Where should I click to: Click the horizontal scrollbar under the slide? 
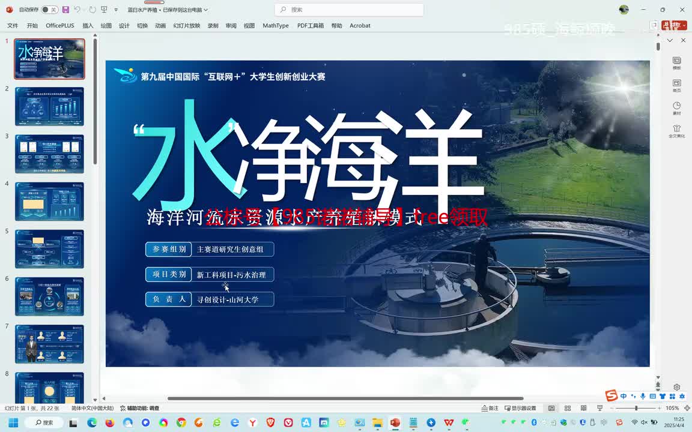[x=345, y=398]
